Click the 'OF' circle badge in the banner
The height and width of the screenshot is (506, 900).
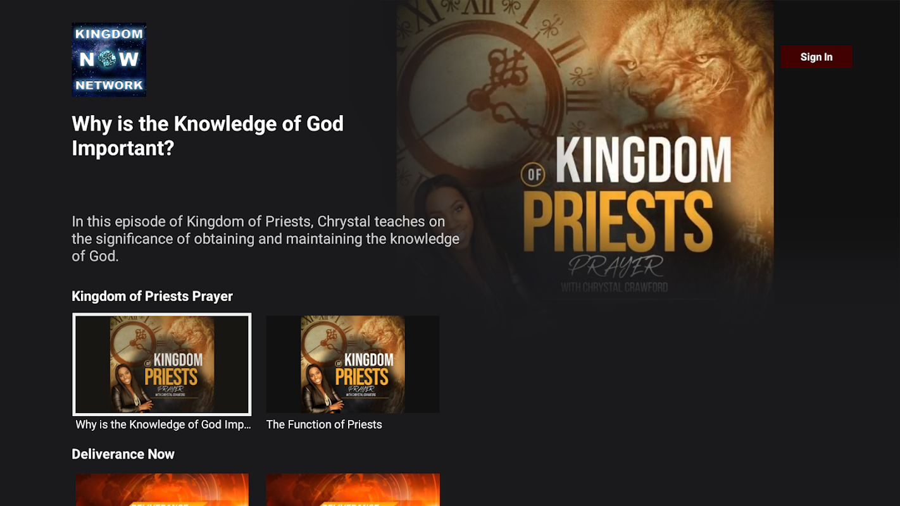click(x=535, y=175)
